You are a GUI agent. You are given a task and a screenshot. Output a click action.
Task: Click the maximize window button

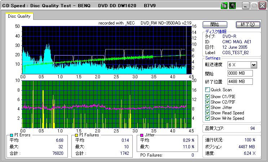254,6
